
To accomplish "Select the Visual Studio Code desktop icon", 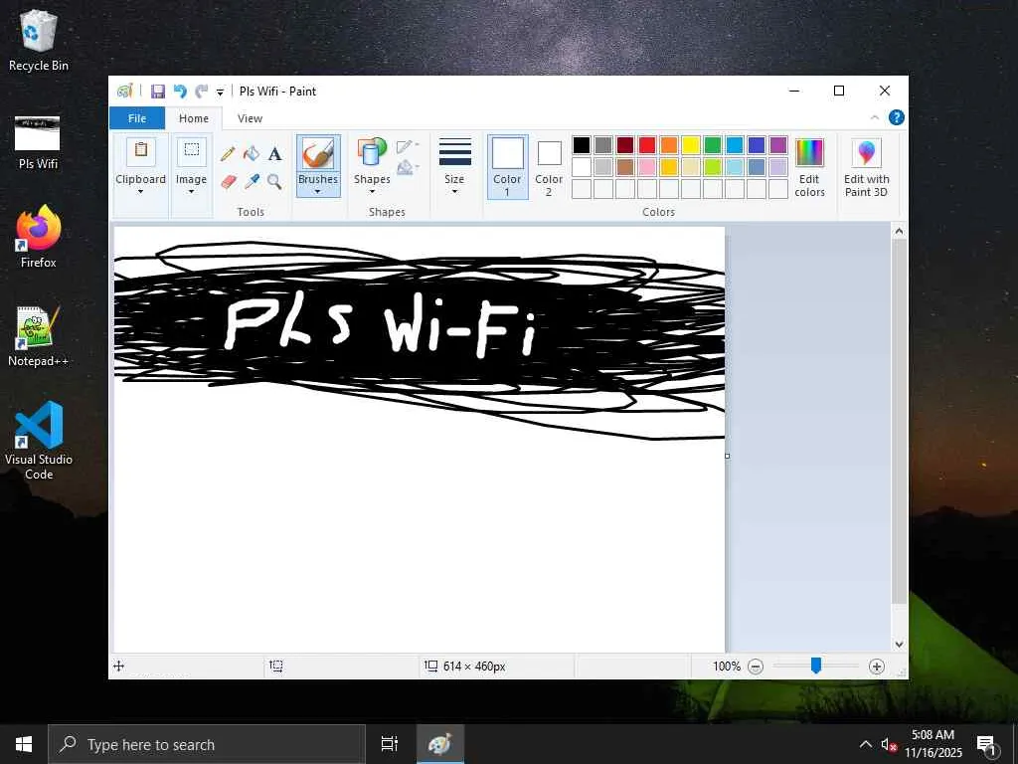I will (x=39, y=441).
